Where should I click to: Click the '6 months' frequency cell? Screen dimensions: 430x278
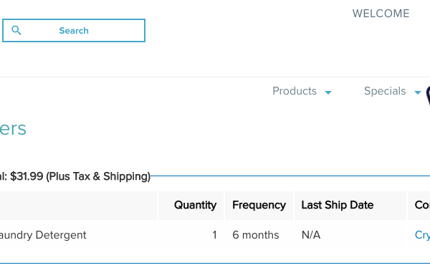[256, 235]
